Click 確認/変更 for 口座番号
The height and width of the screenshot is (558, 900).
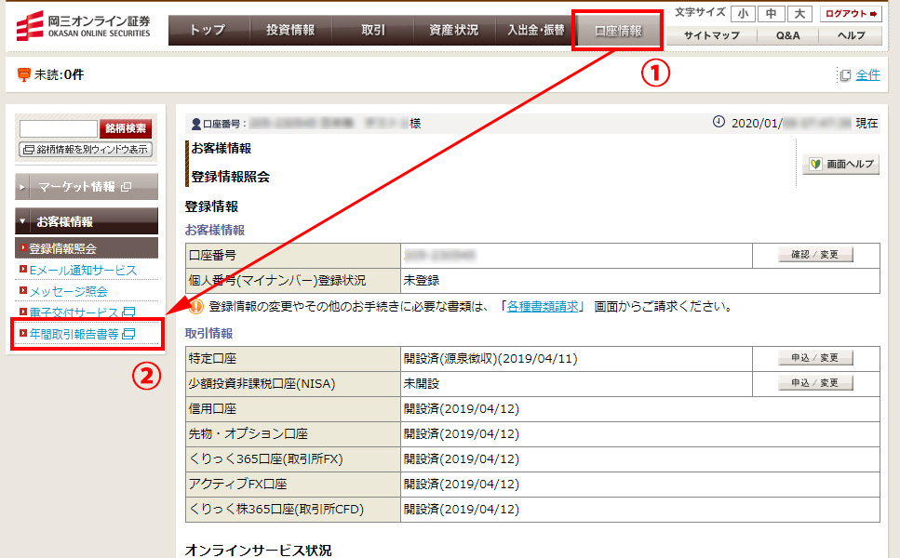point(815,255)
